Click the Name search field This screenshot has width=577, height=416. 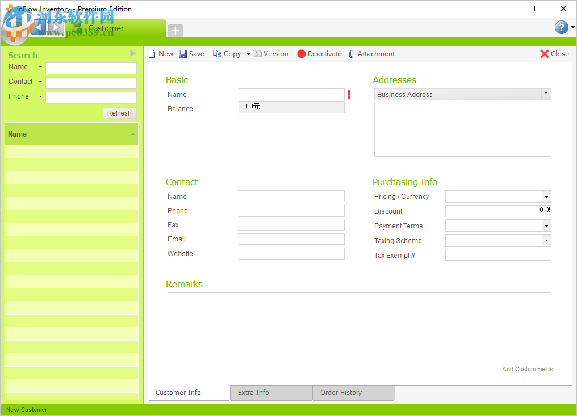click(91, 68)
